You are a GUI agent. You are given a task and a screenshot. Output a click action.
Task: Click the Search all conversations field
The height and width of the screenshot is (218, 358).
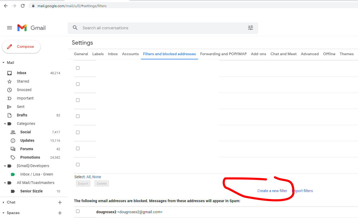click(x=158, y=28)
